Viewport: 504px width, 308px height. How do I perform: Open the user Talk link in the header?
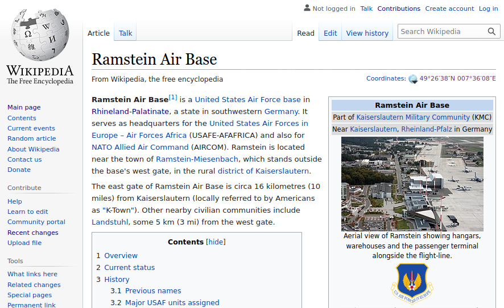point(366,9)
